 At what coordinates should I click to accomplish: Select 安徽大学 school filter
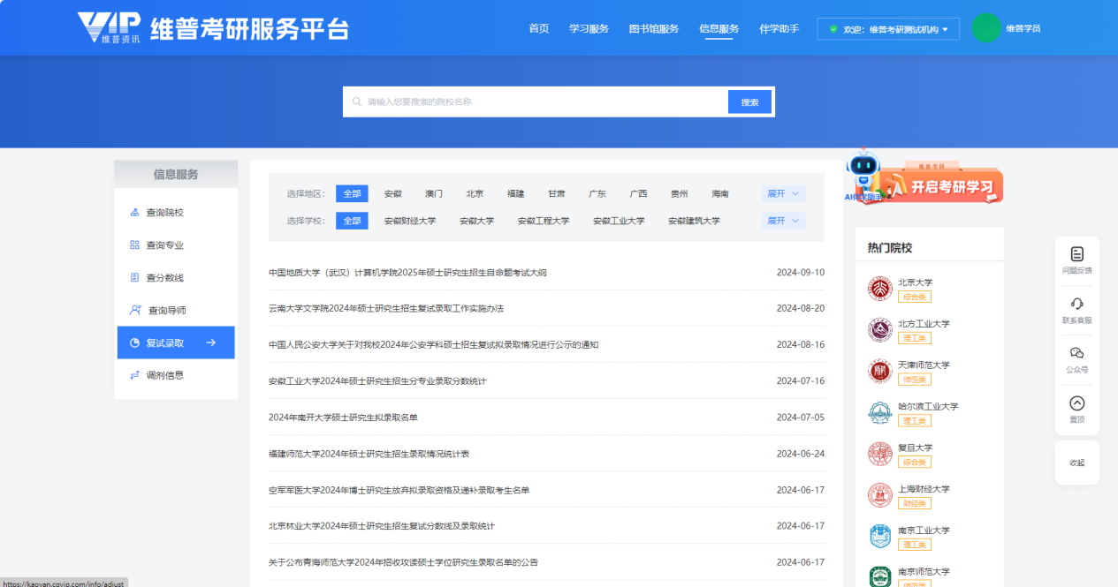476,221
